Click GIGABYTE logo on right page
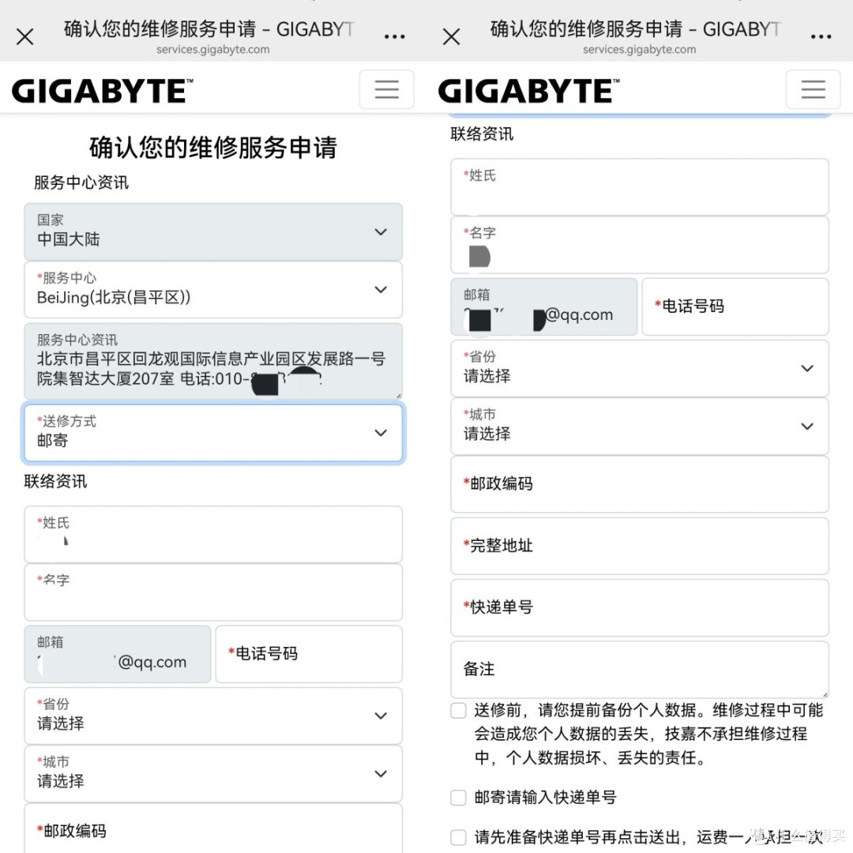Screen dimensions: 853x853 pos(528,91)
